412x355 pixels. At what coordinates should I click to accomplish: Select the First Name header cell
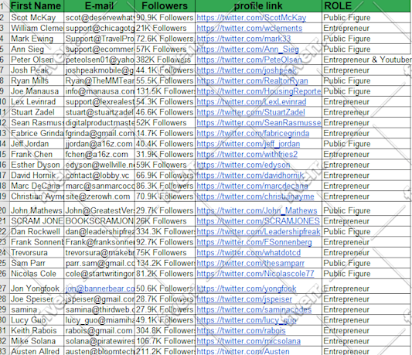tap(37, 5)
